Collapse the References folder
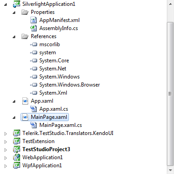The height and width of the screenshot is (174, 174). point(14,37)
